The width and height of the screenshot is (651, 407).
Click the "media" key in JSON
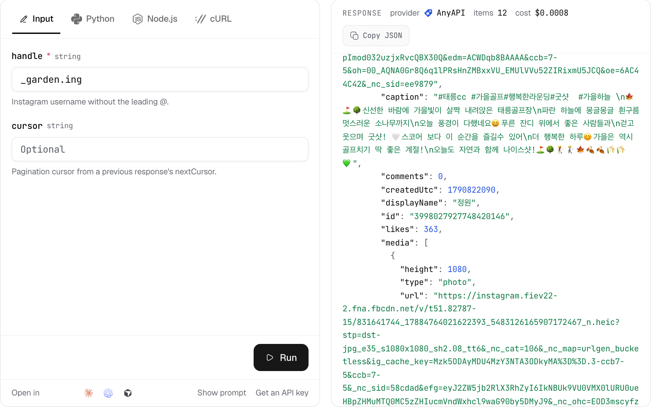pyautogui.click(x=397, y=243)
